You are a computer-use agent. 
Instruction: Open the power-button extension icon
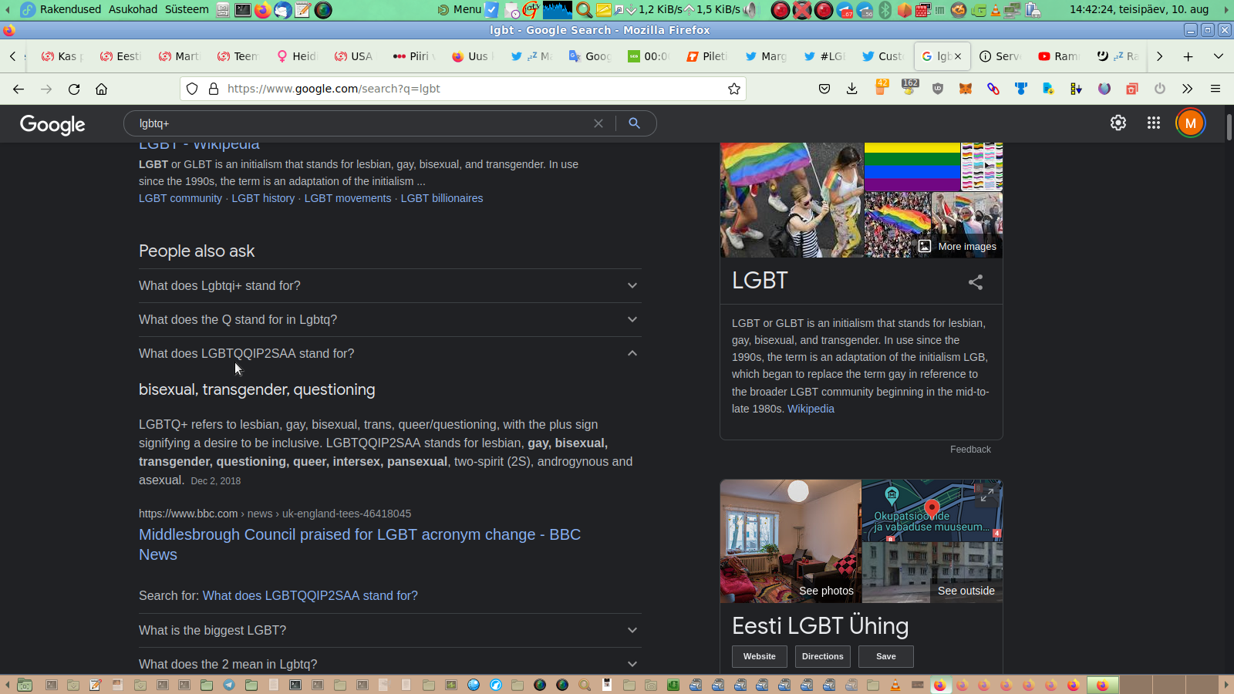(1160, 89)
